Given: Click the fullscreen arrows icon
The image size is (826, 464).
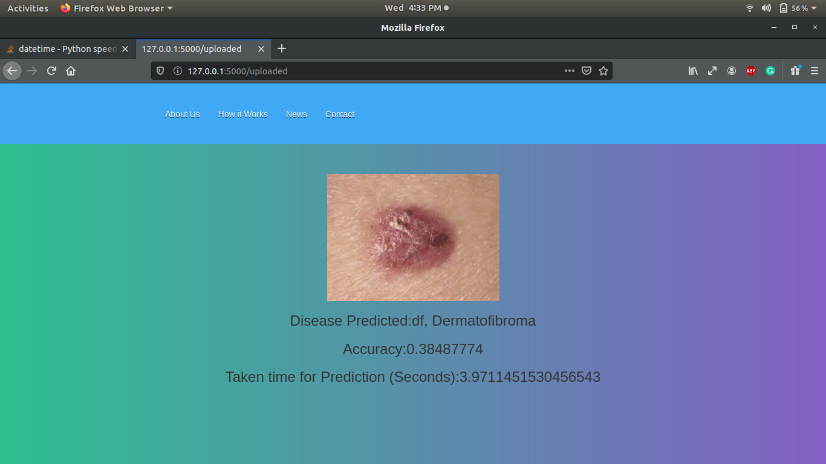Looking at the screenshot, I should (712, 71).
